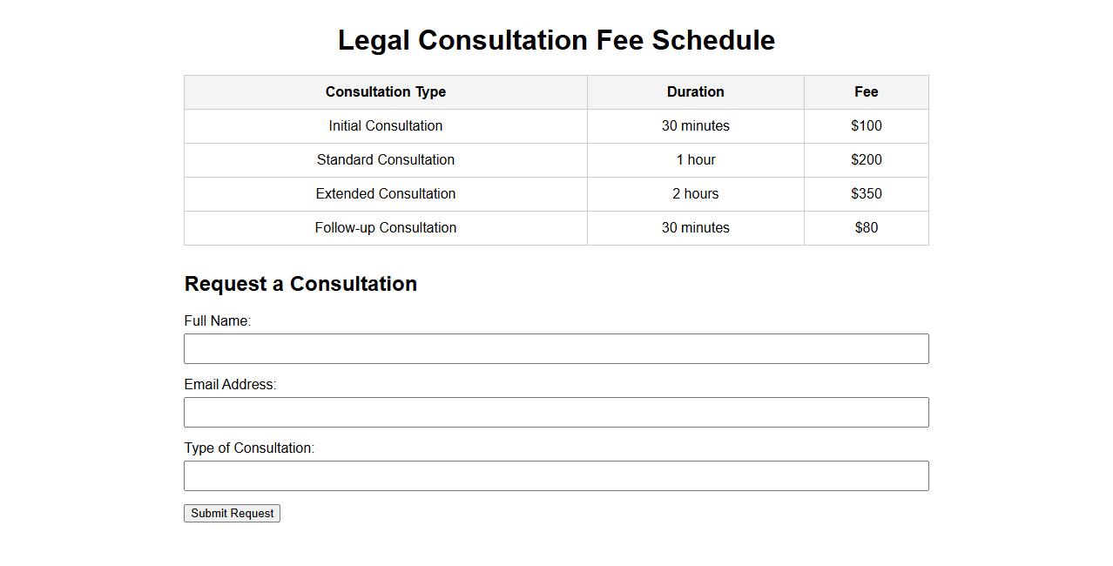1113x566 pixels.
Task: Click the $100 fee cell
Action: 866,126
